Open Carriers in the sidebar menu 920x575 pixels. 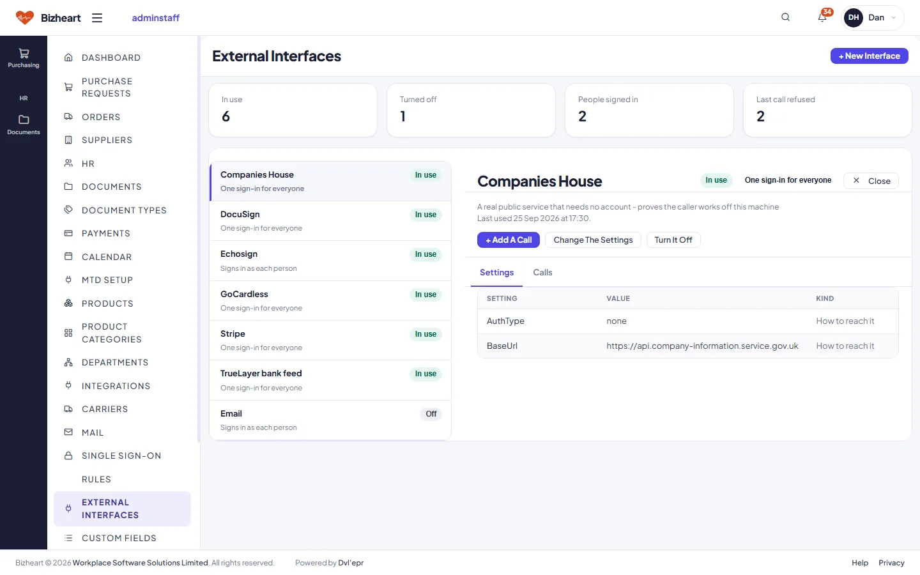105,409
